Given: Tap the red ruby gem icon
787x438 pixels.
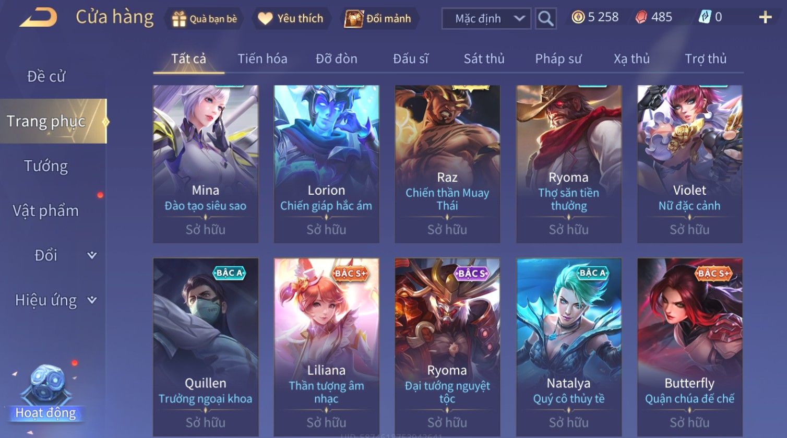Looking at the screenshot, I should (641, 17).
